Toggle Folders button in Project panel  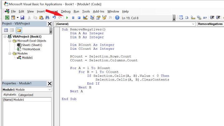tap(19, 30)
